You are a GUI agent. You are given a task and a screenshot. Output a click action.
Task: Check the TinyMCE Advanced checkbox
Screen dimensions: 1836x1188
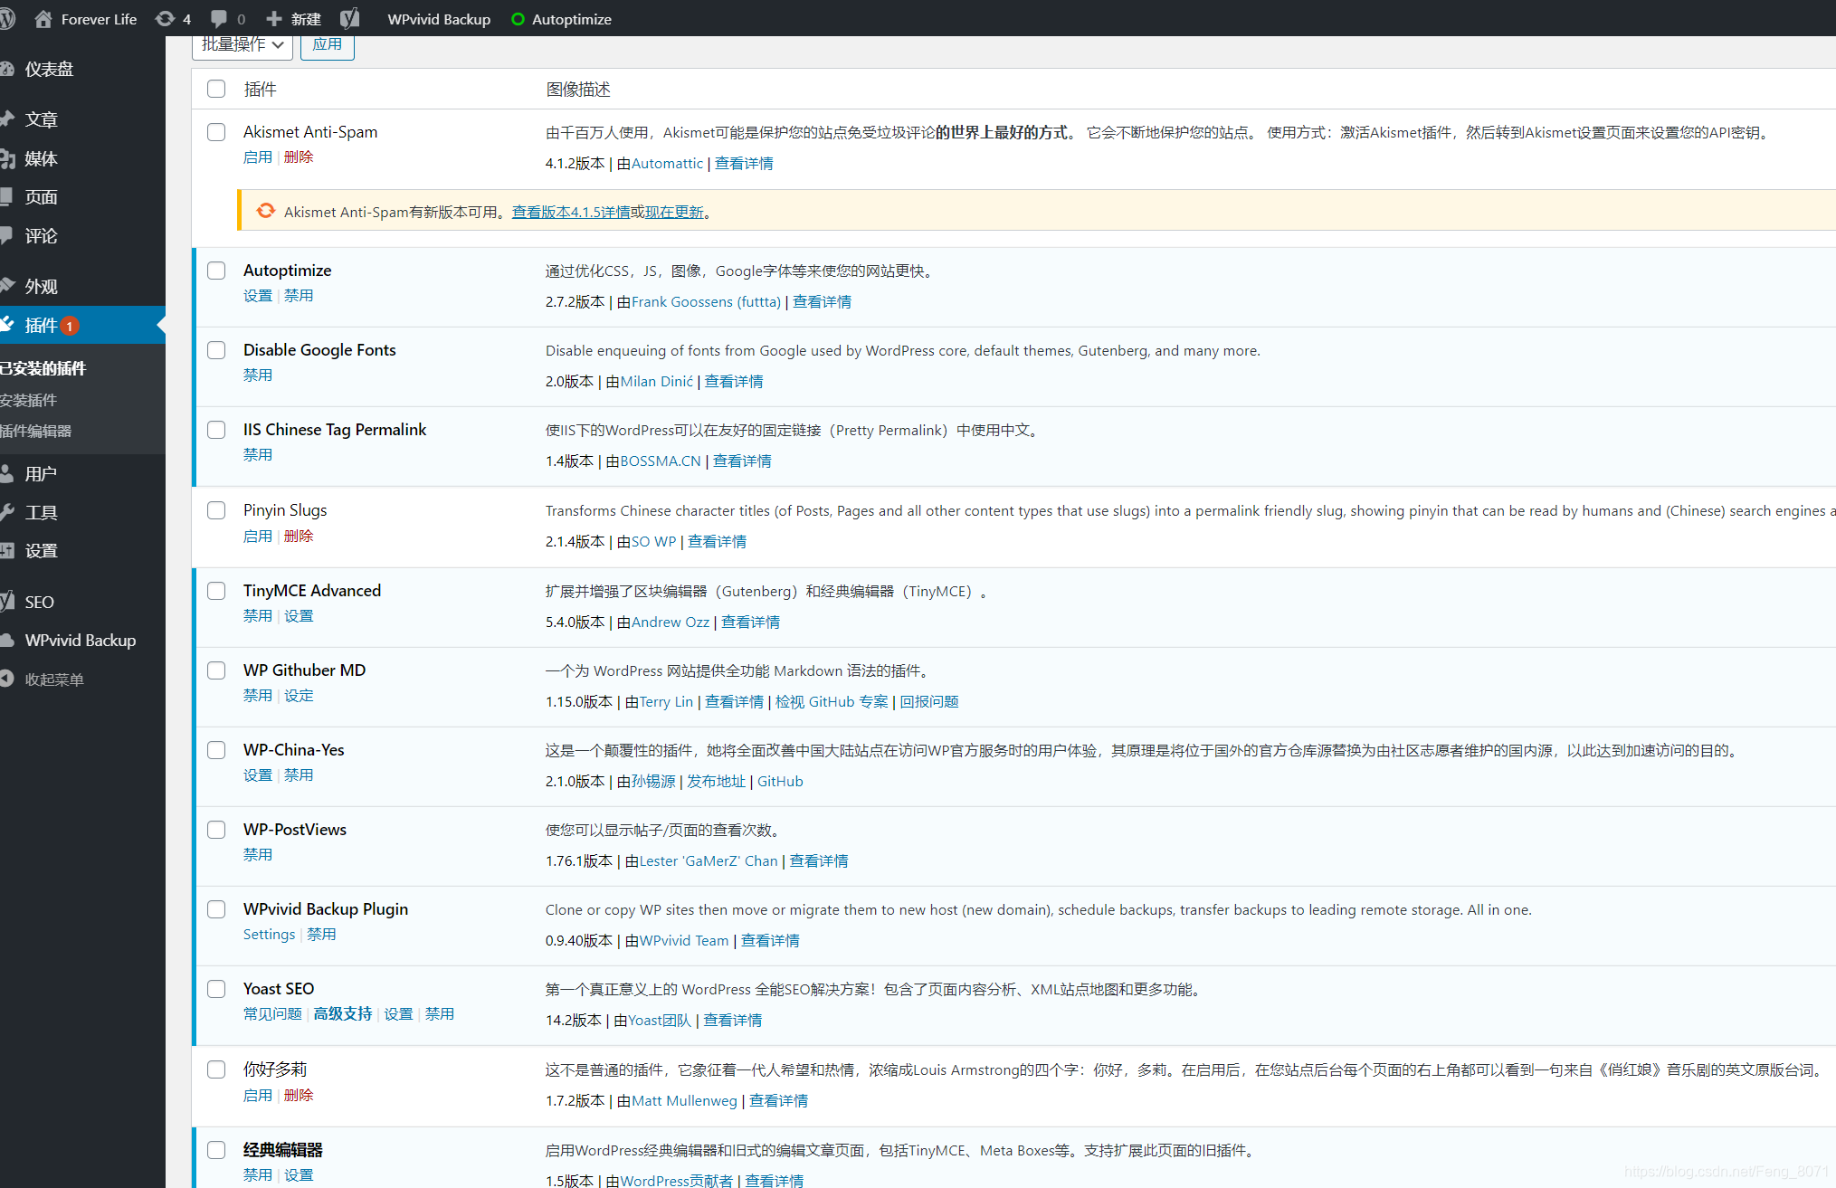pyautogui.click(x=216, y=591)
